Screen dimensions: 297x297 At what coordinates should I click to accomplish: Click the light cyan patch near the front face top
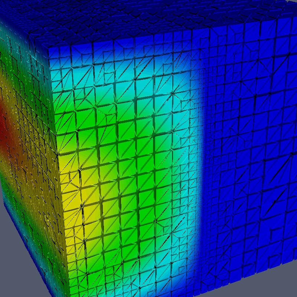156,74
